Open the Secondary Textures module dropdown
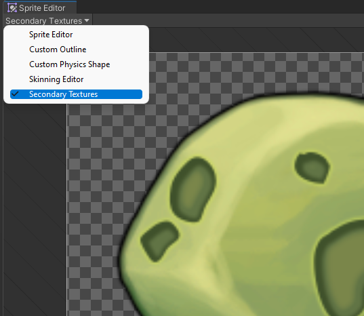This screenshot has width=364, height=316. click(x=47, y=20)
